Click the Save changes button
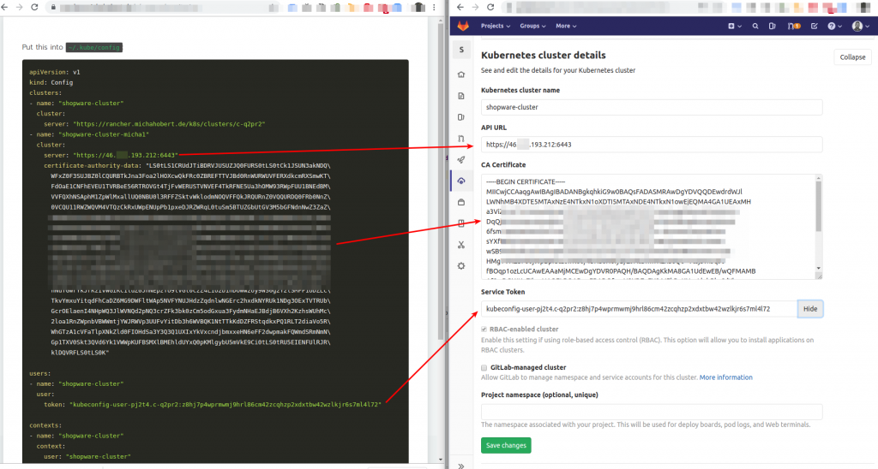 click(506, 446)
